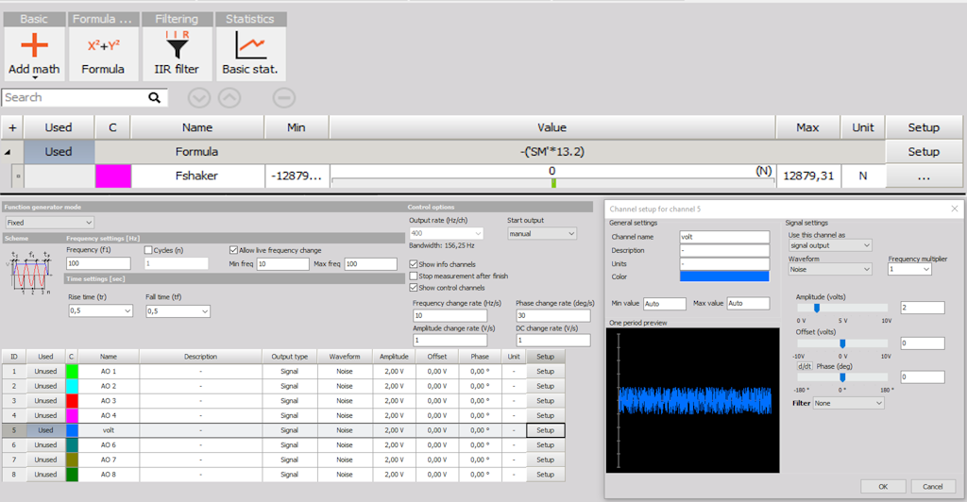Viewport: 967px width, 502px height.
Task: Select the IIR filter tool
Action: pyautogui.click(x=177, y=54)
